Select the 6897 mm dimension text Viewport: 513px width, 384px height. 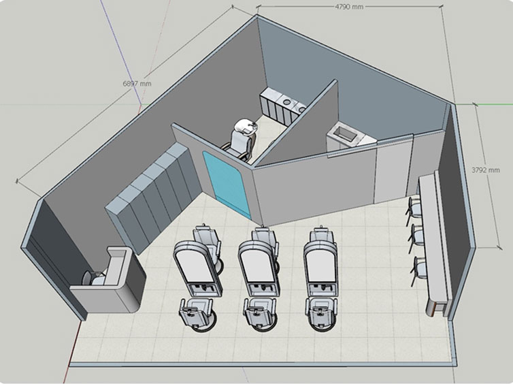[x=137, y=83]
